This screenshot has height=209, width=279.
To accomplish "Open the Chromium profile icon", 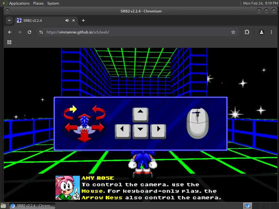I will [261, 32].
